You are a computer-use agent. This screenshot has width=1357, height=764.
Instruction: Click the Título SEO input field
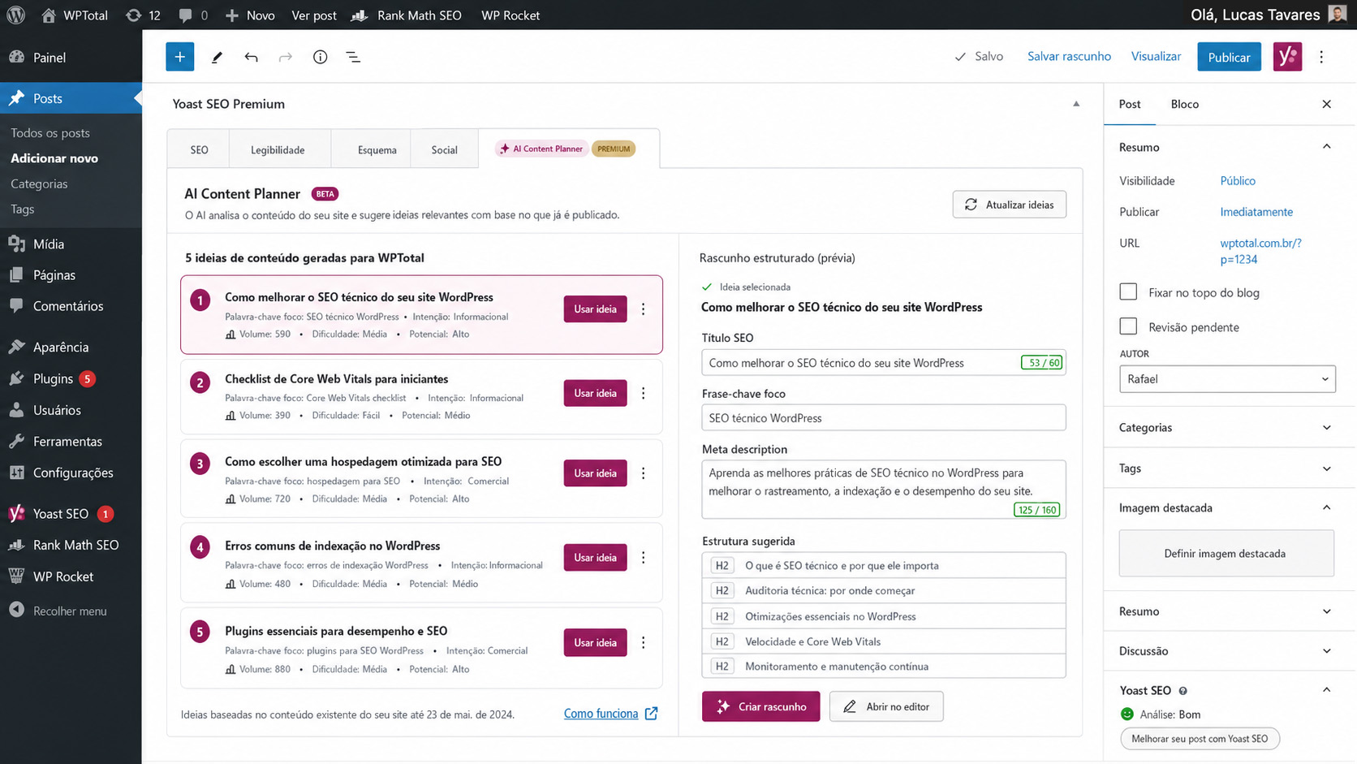coord(883,363)
